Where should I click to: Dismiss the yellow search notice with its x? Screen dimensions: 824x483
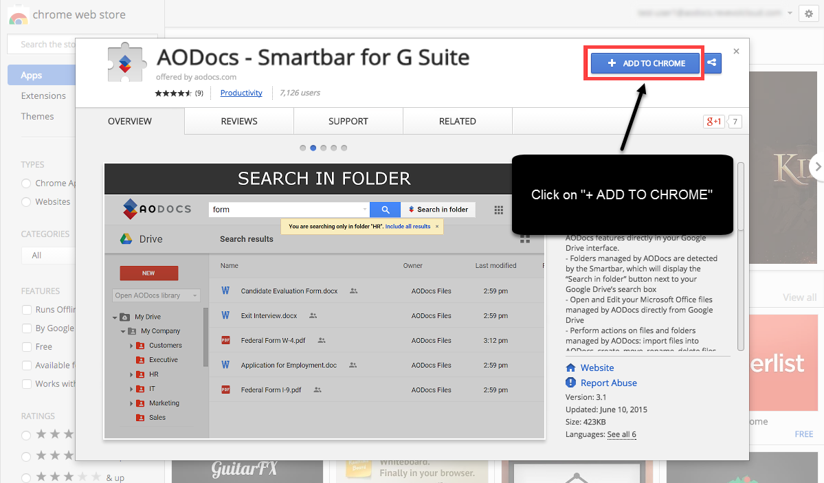(x=436, y=227)
